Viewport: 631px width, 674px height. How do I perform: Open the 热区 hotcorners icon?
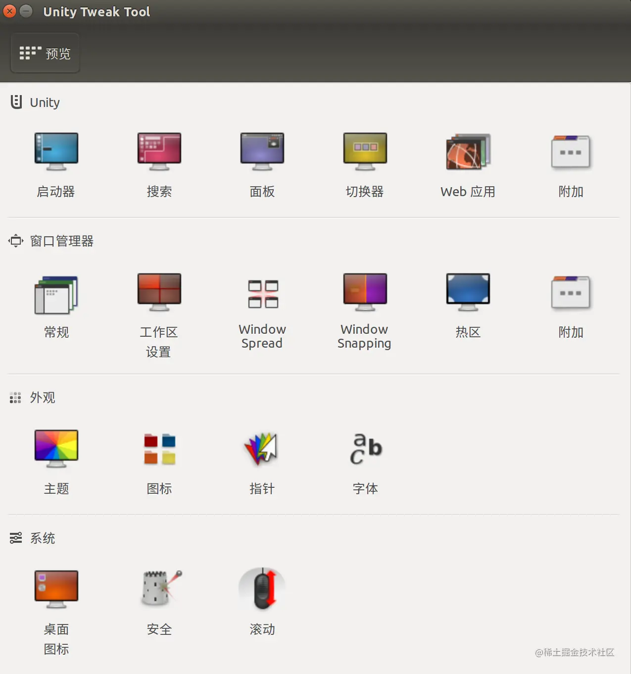468,292
